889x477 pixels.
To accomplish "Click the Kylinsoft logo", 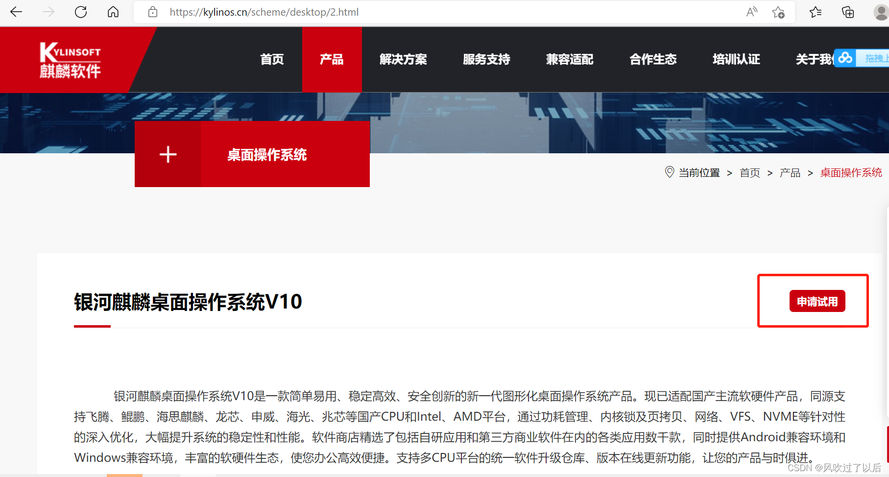I will tap(70, 60).
